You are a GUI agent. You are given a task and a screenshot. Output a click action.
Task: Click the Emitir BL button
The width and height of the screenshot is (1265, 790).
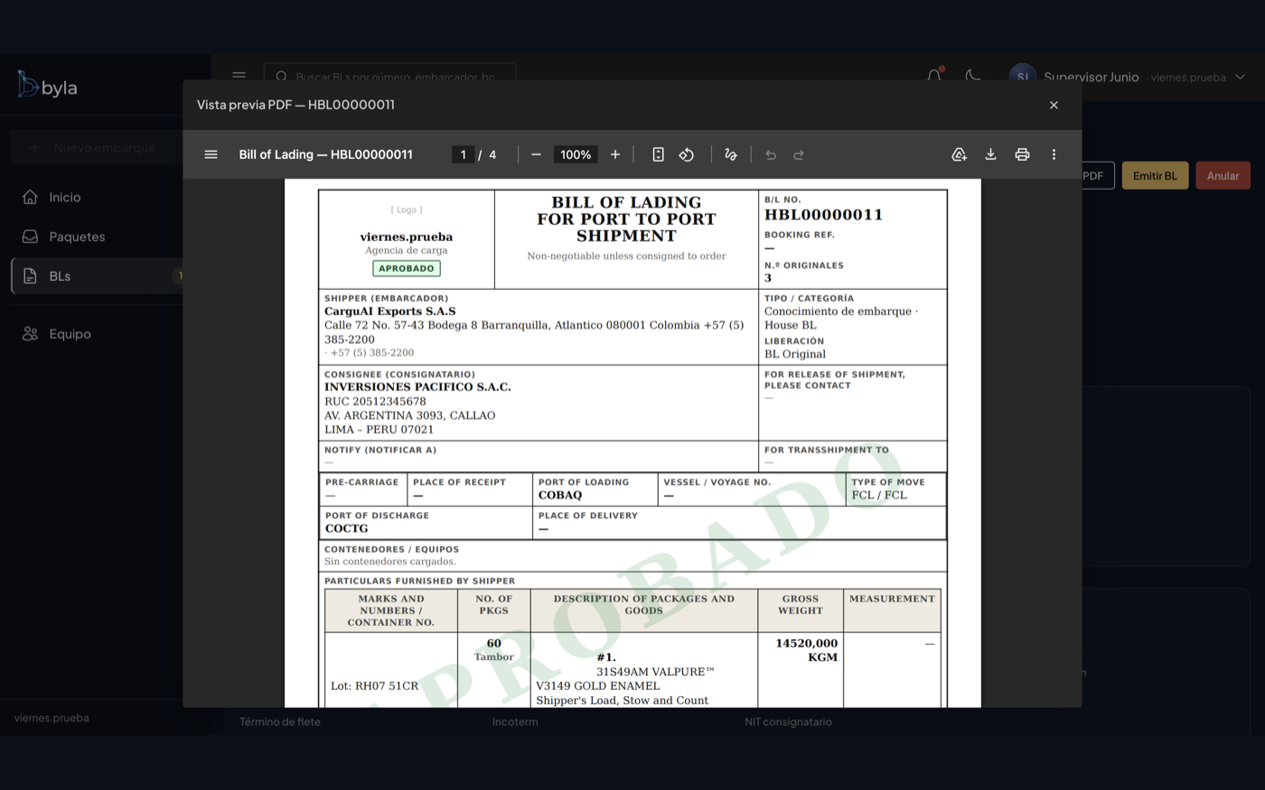(x=1155, y=175)
